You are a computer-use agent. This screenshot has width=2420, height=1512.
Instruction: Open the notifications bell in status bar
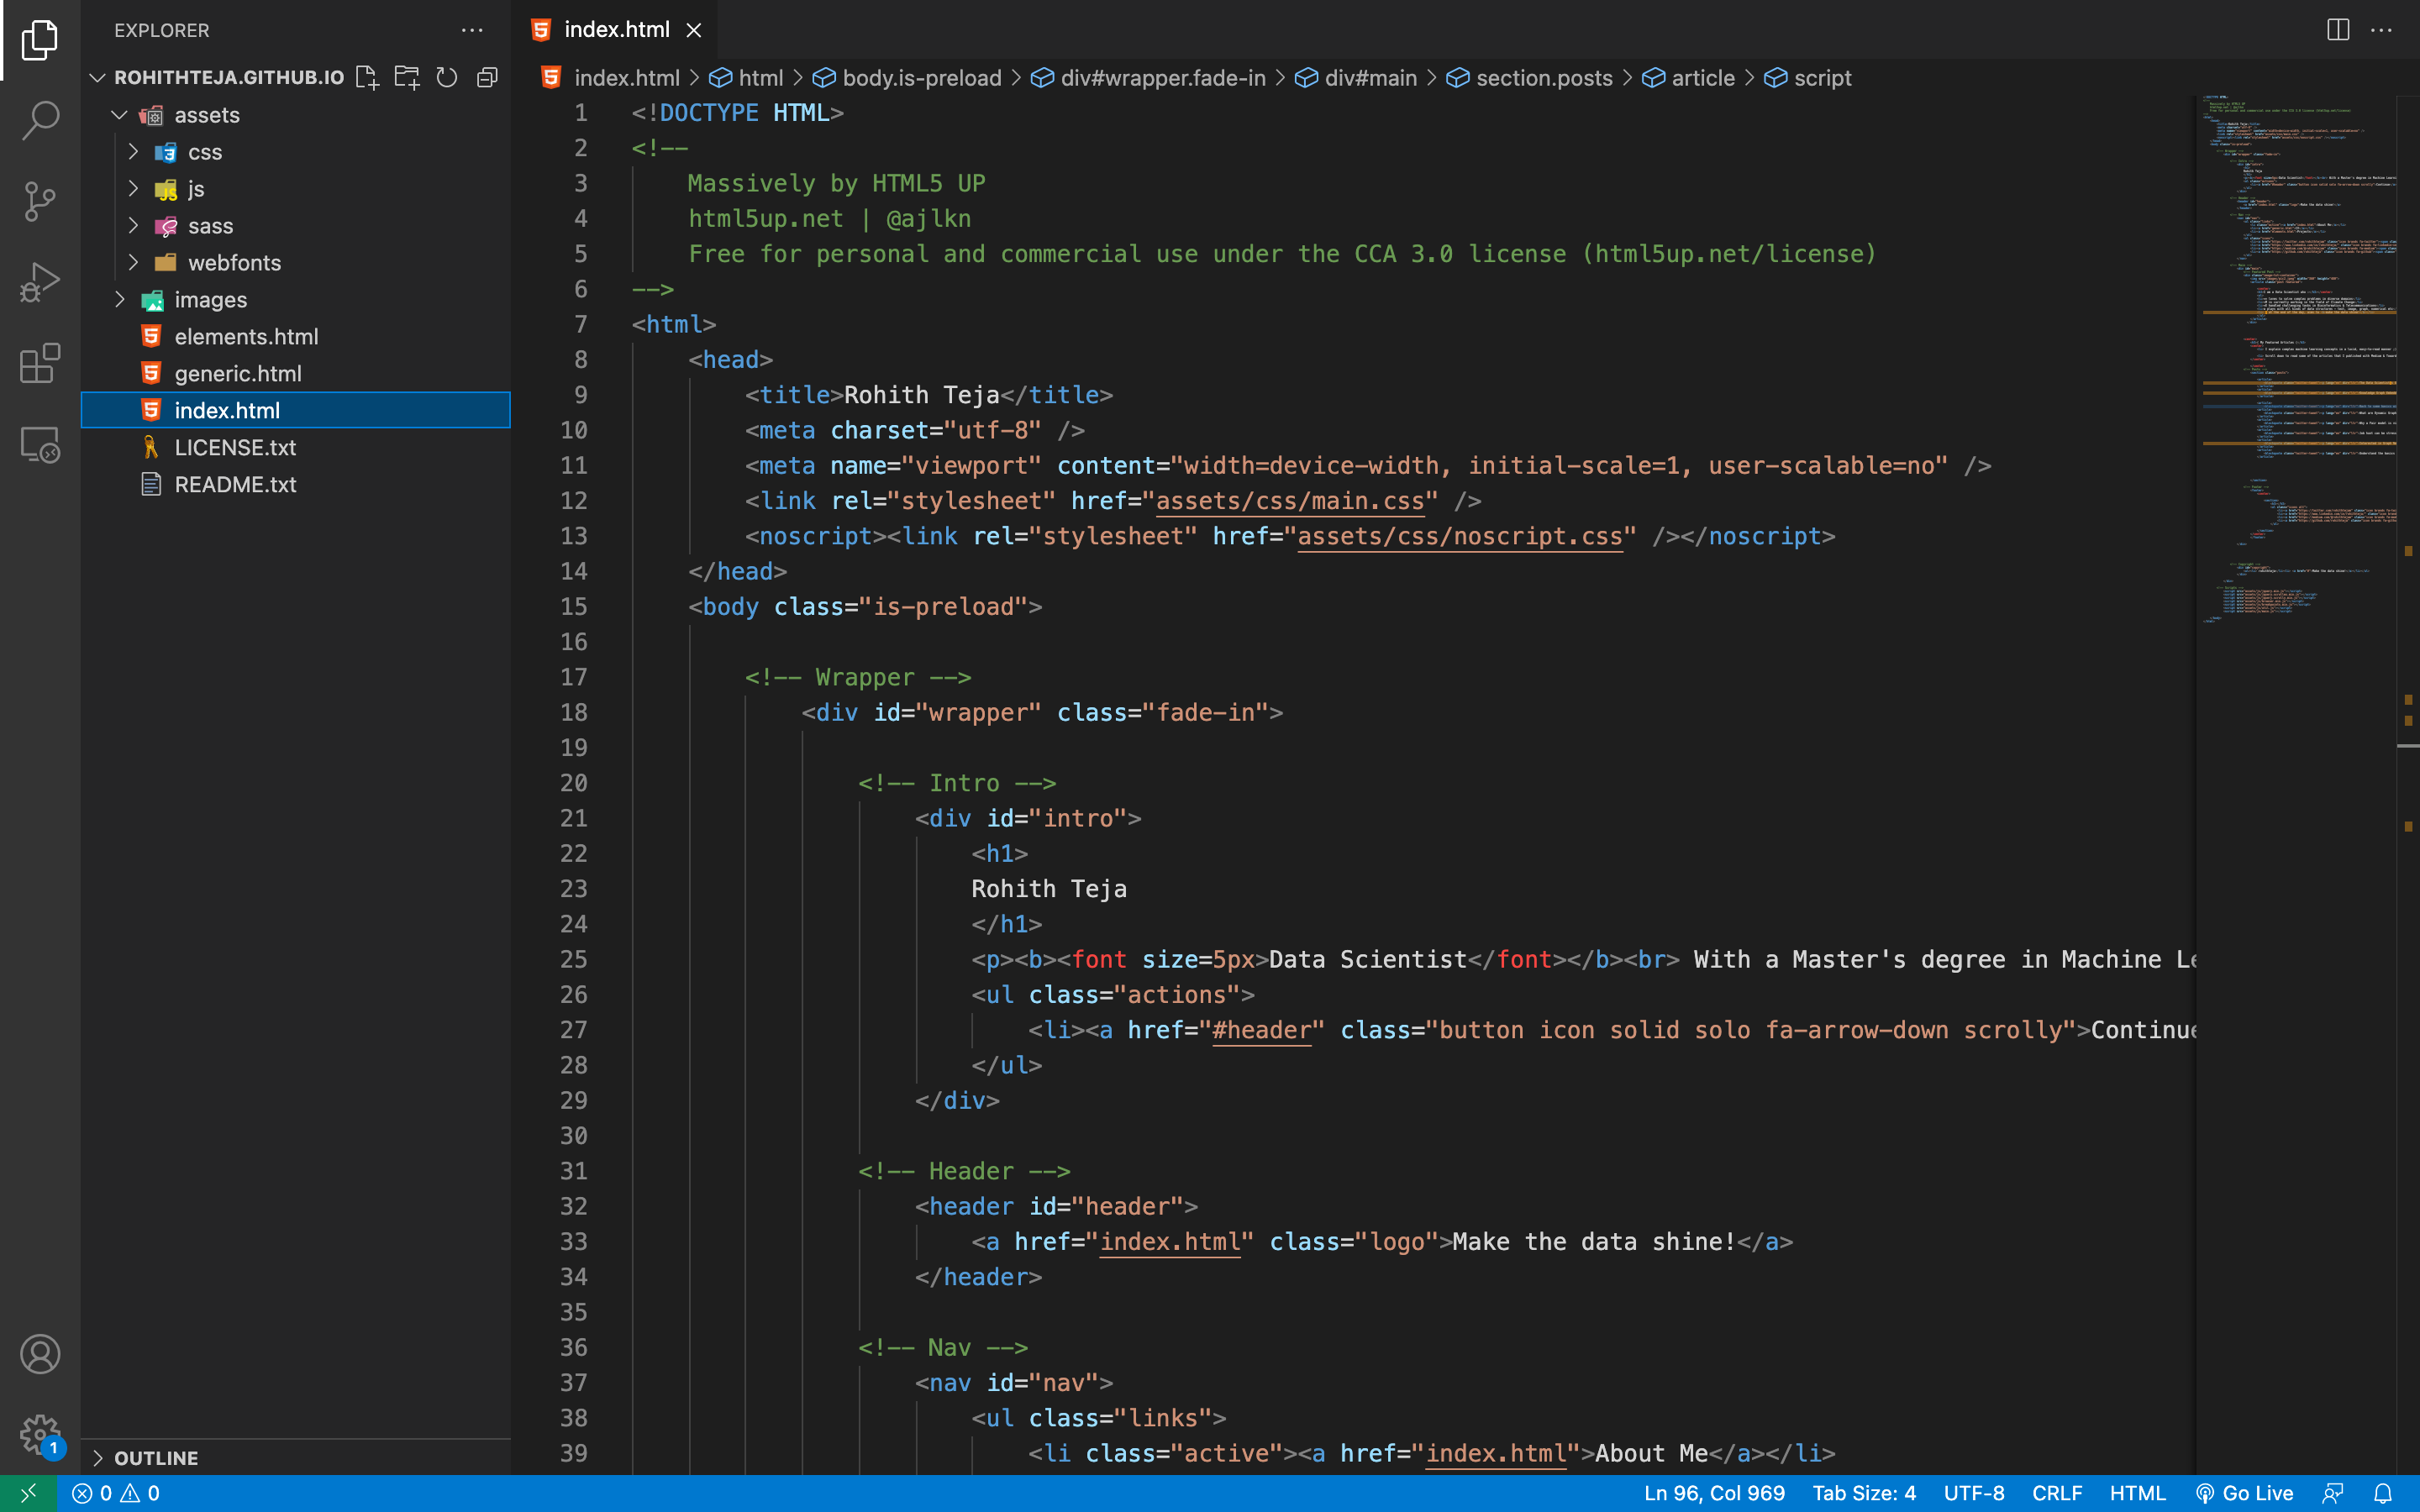(2383, 1493)
